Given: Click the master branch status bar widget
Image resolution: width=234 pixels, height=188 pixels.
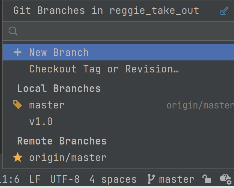Looking at the screenshot, I should [x=177, y=179].
